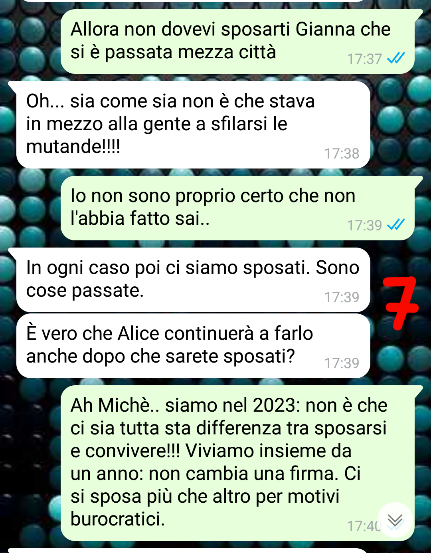
Task: Select the message about Alice continuerà a farlo
Action: pyautogui.click(x=193, y=346)
